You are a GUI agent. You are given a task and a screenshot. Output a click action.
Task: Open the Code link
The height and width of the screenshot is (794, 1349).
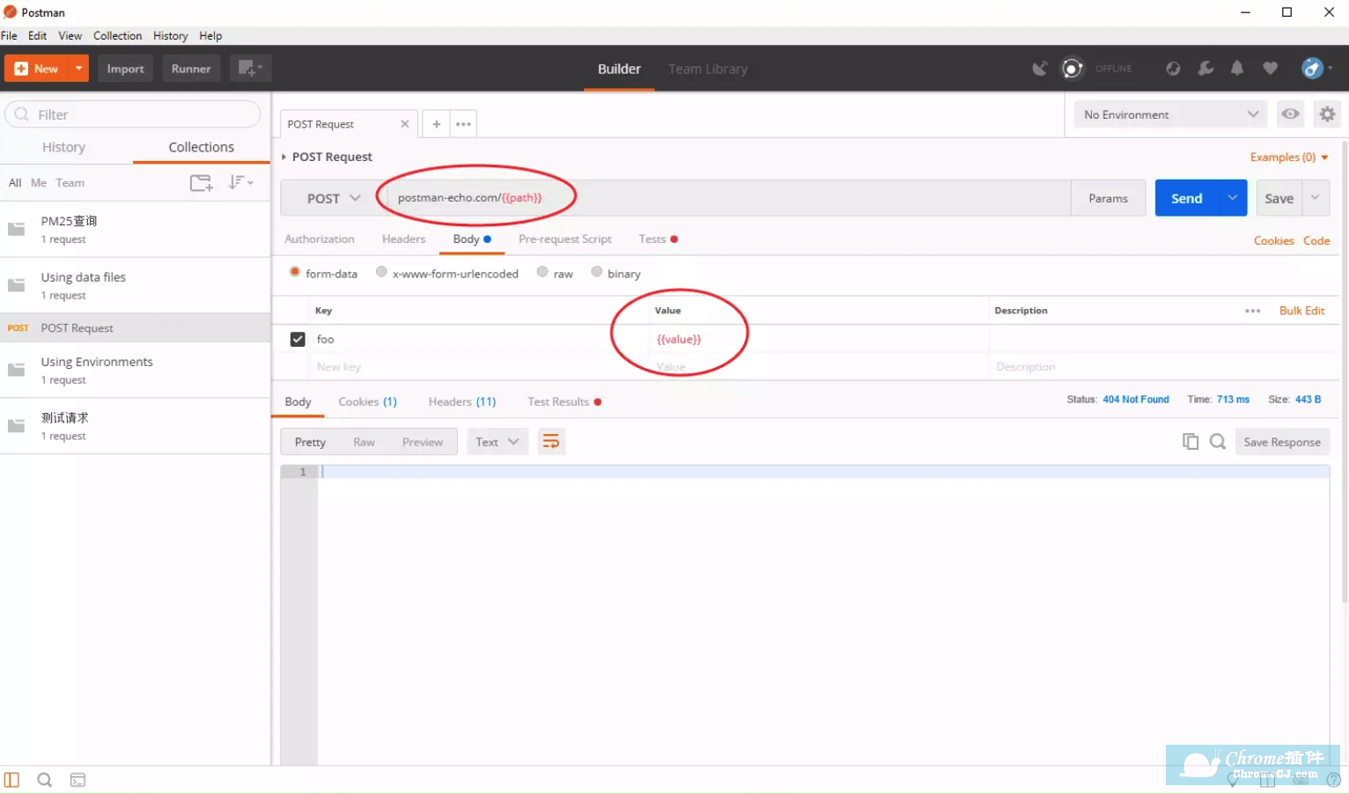point(1316,240)
